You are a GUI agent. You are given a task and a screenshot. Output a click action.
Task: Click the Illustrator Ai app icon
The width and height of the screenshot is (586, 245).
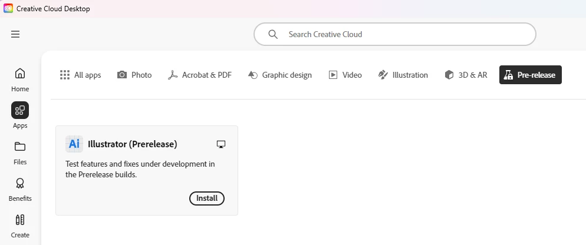pos(74,144)
